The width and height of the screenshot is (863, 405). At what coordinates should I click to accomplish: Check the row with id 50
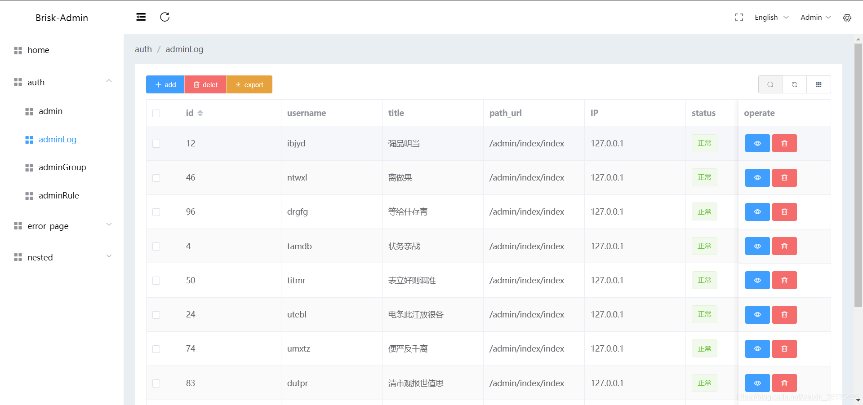pos(156,281)
